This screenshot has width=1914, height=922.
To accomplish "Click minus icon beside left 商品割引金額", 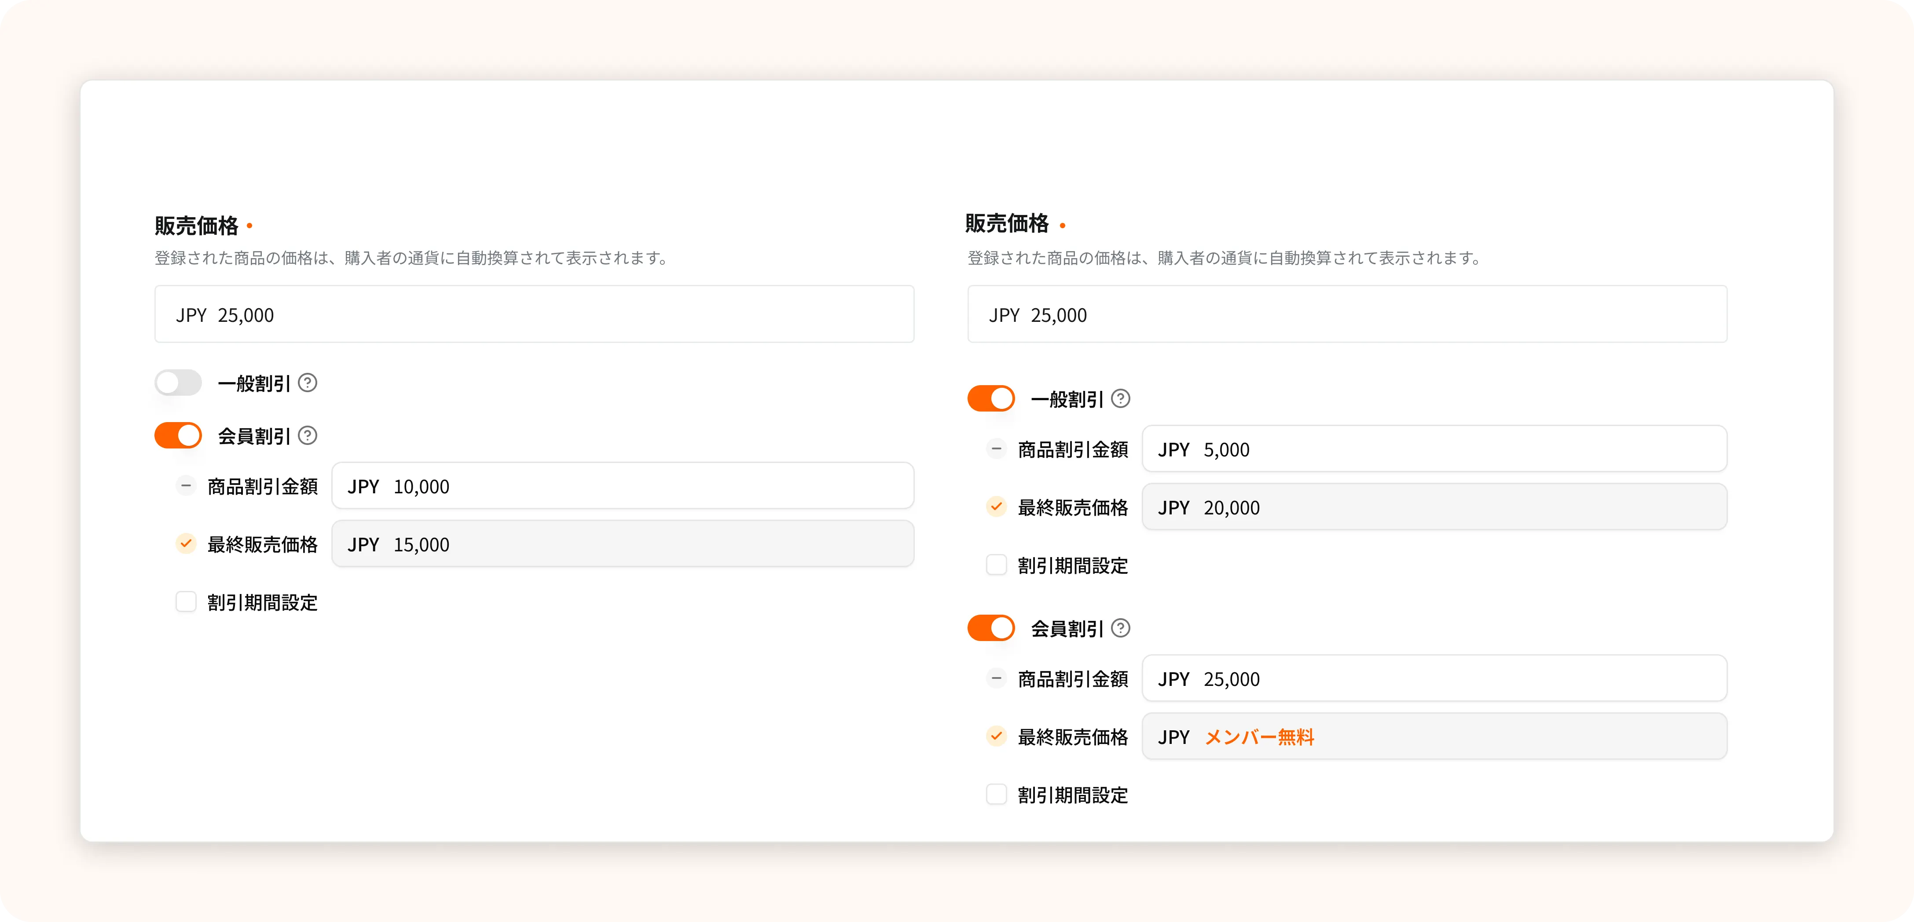I will click(x=186, y=486).
